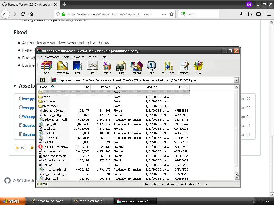Open the Favorites menu
This screenshot has height=205, width=274.
click(78, 57)
